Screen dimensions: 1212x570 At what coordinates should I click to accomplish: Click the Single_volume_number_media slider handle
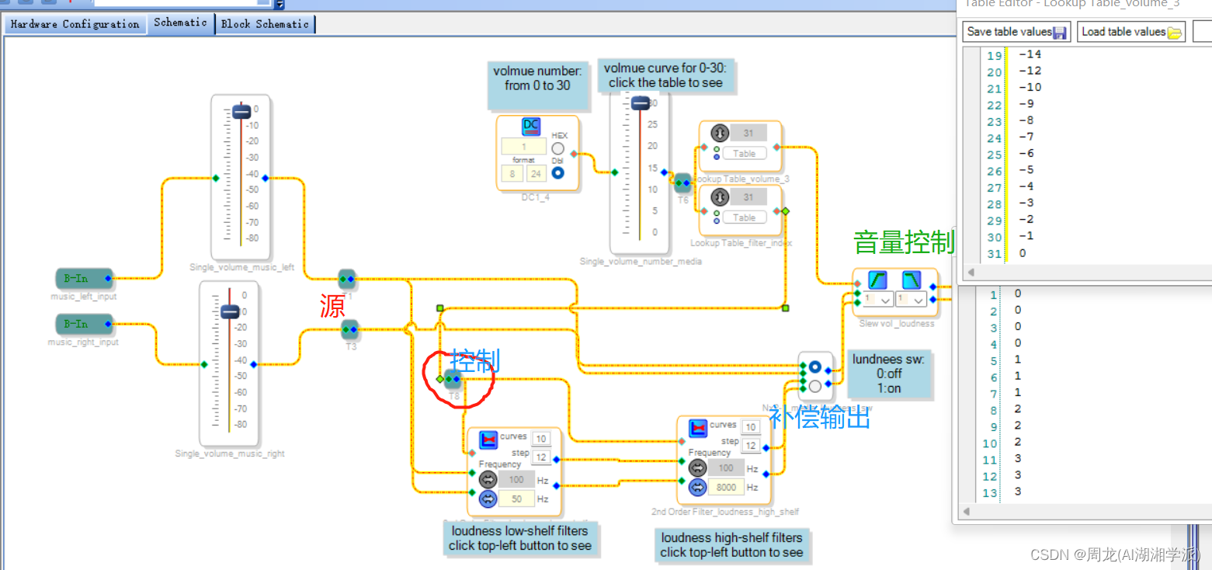tap(641, 103)
